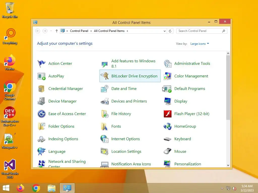Open the Display monitor icon
258x193 pixels.
(168, 101)
